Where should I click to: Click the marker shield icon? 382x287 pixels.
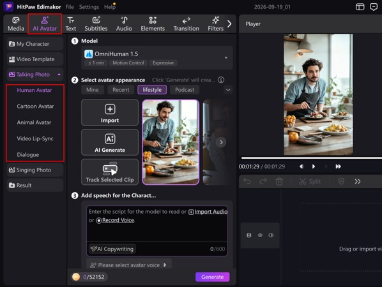pos(341,181)
